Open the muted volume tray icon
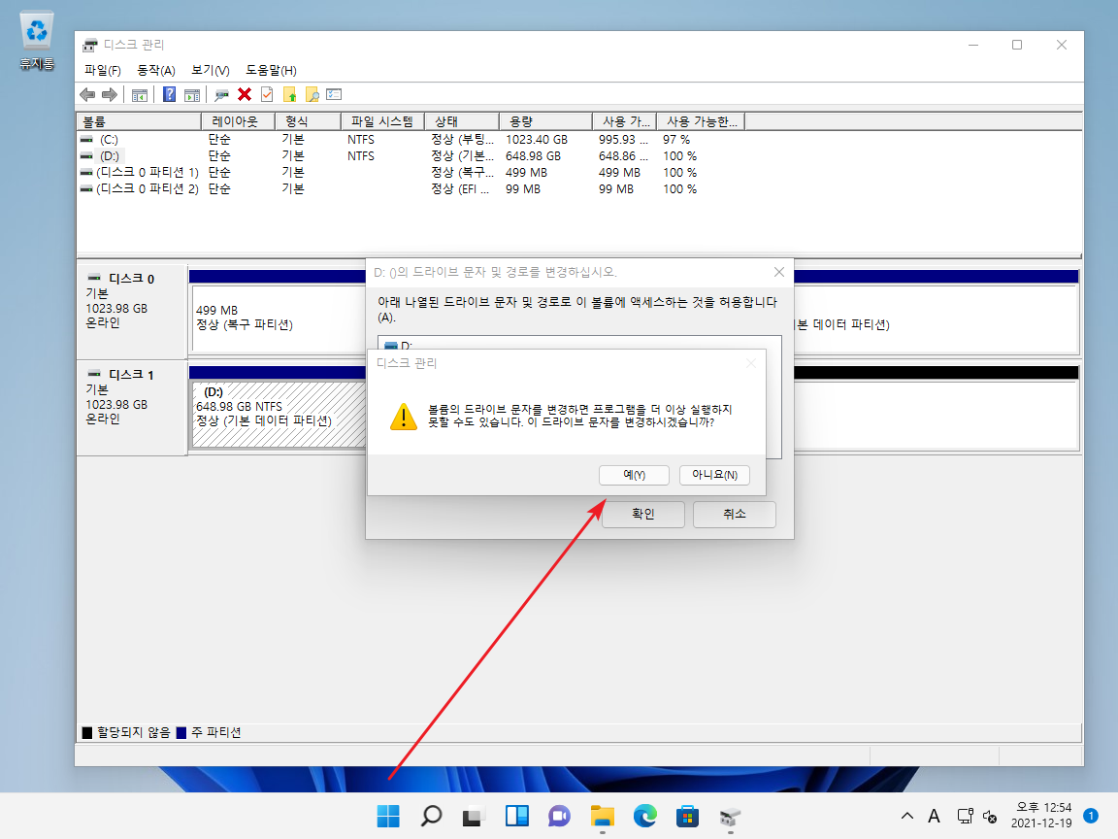 990,816
